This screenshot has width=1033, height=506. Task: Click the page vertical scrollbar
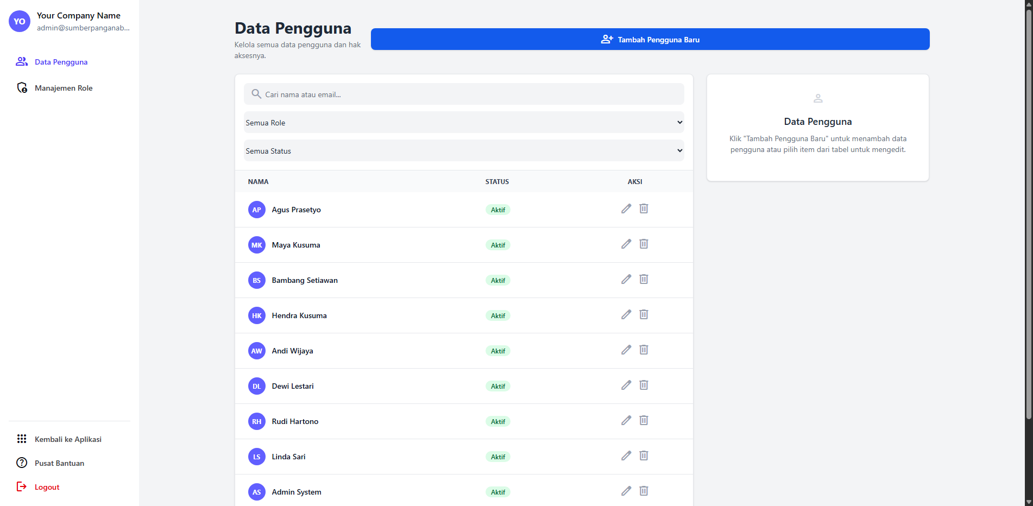tap(1028, 217)
